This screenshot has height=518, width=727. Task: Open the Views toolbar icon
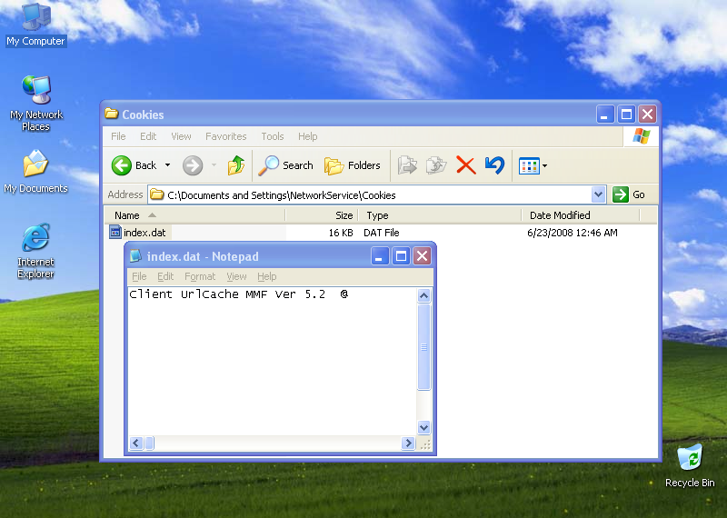(529, 165)
